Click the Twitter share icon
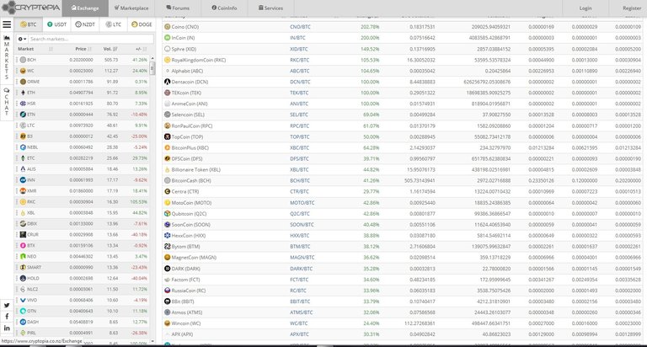This screenshot has height=347, width=647. pyautogui.click(x=7, y=306)
